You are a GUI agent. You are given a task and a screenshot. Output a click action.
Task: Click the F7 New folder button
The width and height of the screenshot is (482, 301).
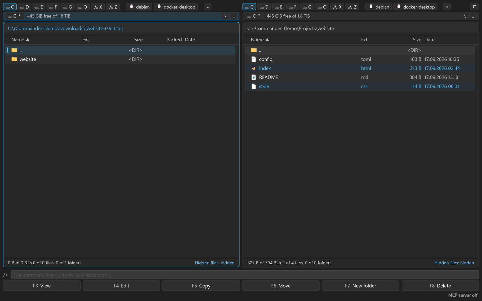click(x=360, y=286)
